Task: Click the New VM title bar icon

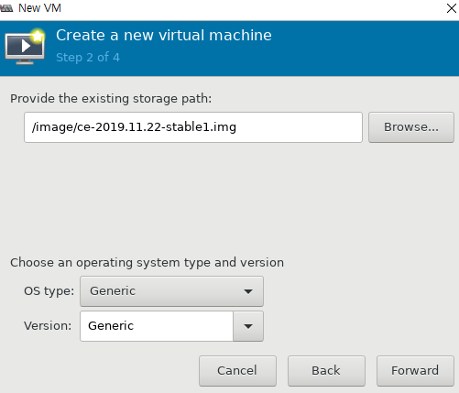Action: pyautogui.click(x=6, y=8)
